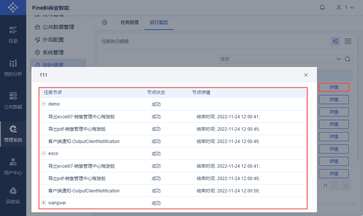
Task: Select 导出excel07 row under demo
Action: pos(172,116)
